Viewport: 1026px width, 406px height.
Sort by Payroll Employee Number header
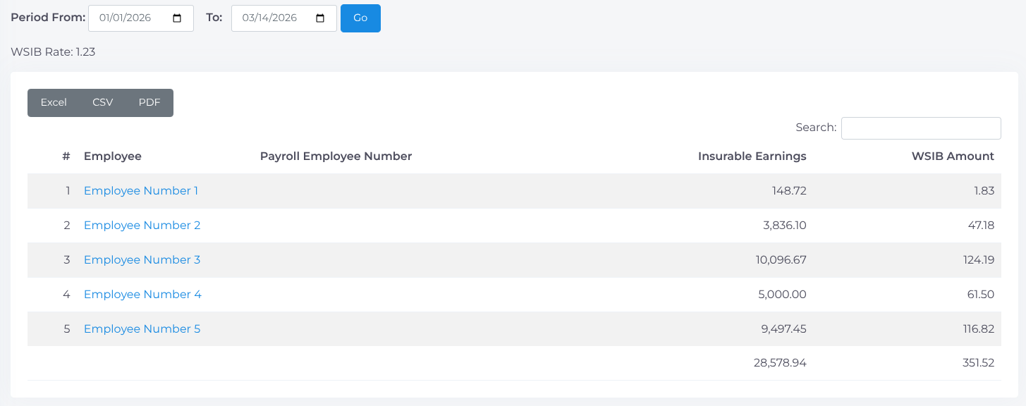pyautogui.click(x=336, y=156)
